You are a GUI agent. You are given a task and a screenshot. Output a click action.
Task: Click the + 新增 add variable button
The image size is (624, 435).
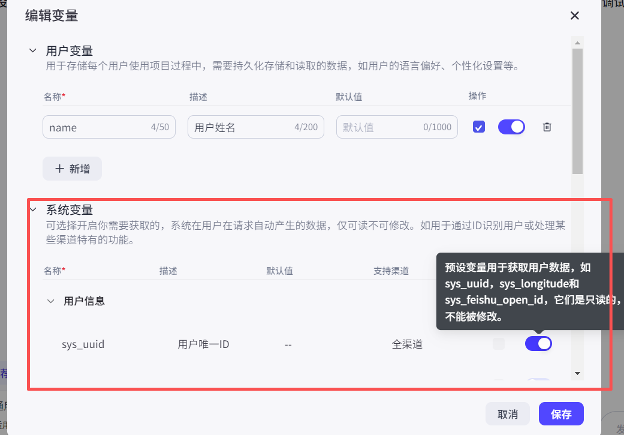[72, 169]
